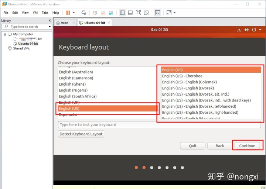Select Shared VMs in the library
Viewport: 266px width, 189px height.
pos(21,48)
